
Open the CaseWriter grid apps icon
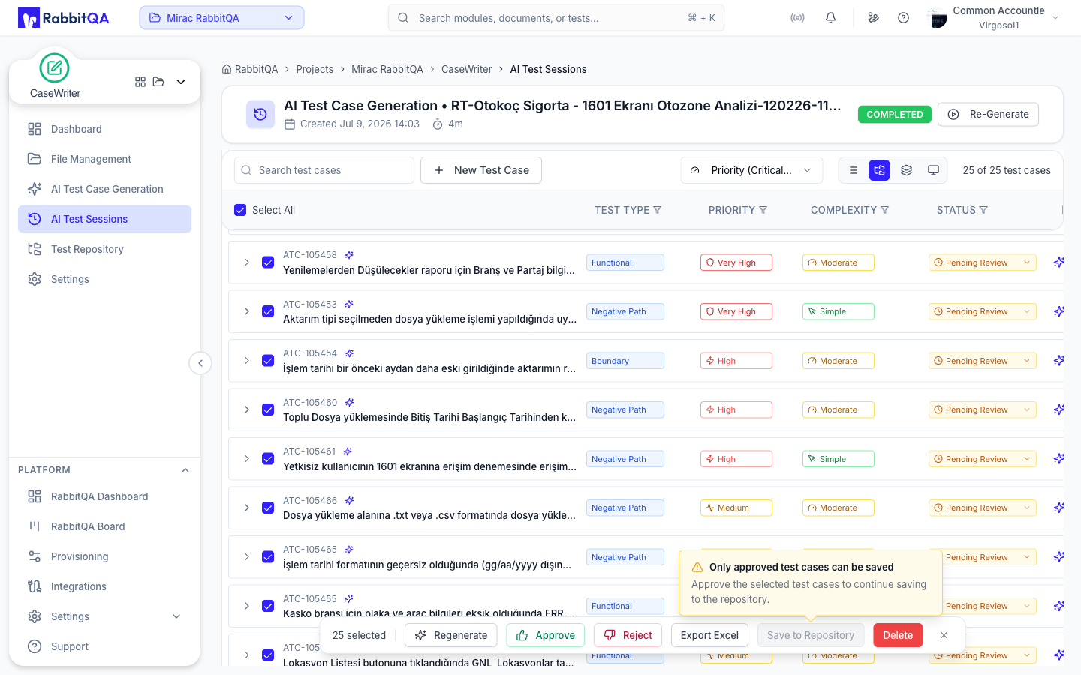pyautogui.click(x=140, y=82)
